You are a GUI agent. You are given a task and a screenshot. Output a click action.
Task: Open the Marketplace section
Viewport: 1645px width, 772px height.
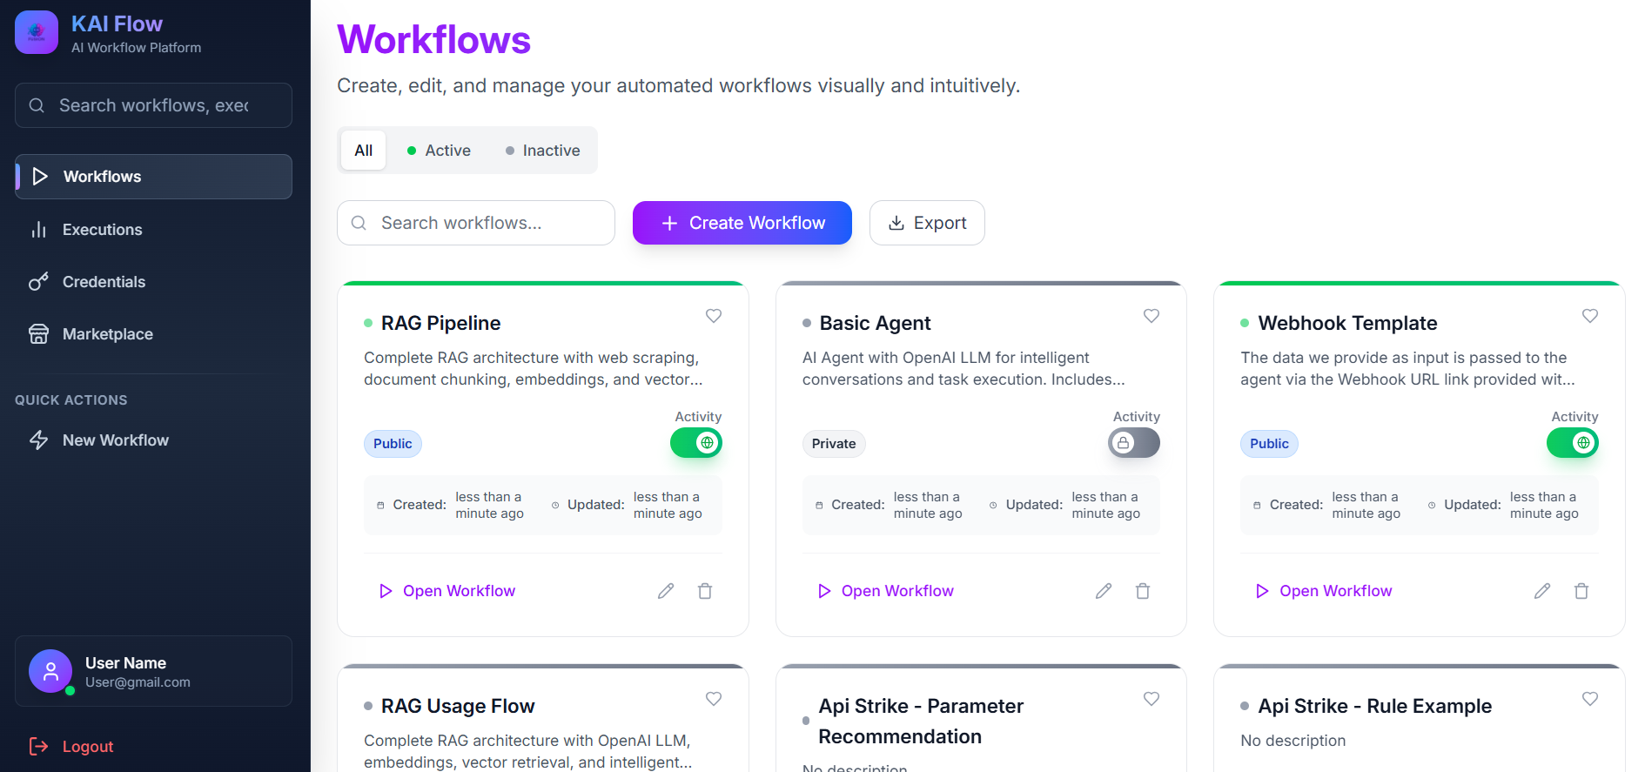[107, 333]
